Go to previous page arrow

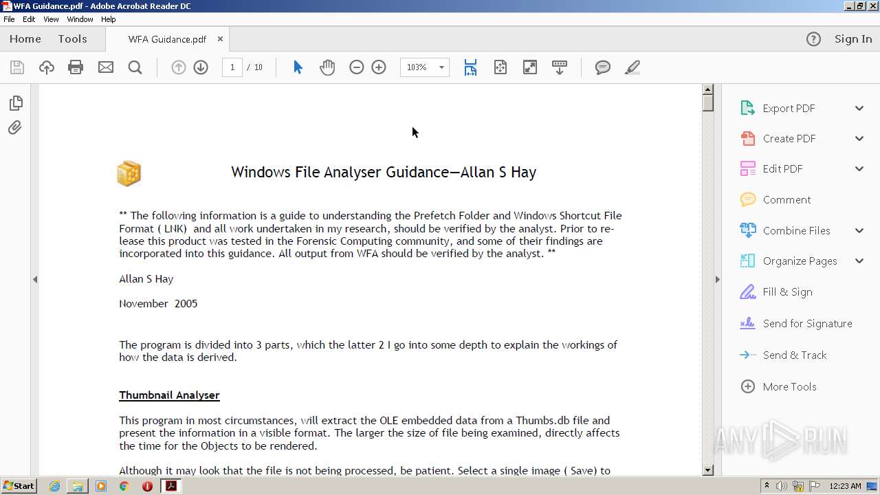point(179,67)
